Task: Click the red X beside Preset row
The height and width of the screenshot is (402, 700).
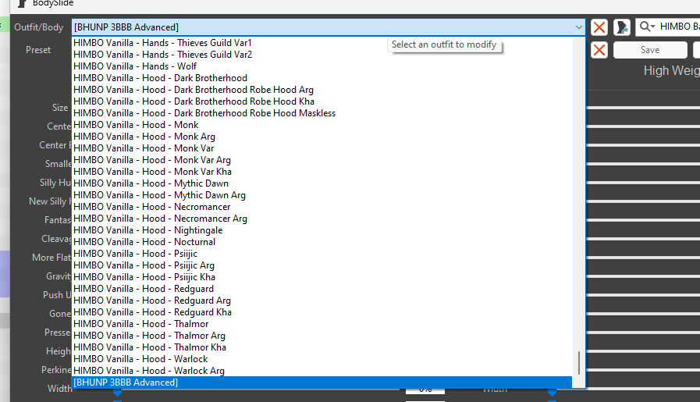Action: pos(599,50)
